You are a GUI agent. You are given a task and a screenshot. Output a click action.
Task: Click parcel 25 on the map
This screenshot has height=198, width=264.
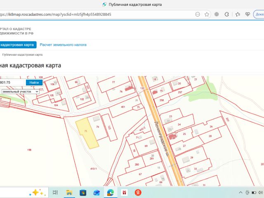pyautogui.click(x=184, y=134)
